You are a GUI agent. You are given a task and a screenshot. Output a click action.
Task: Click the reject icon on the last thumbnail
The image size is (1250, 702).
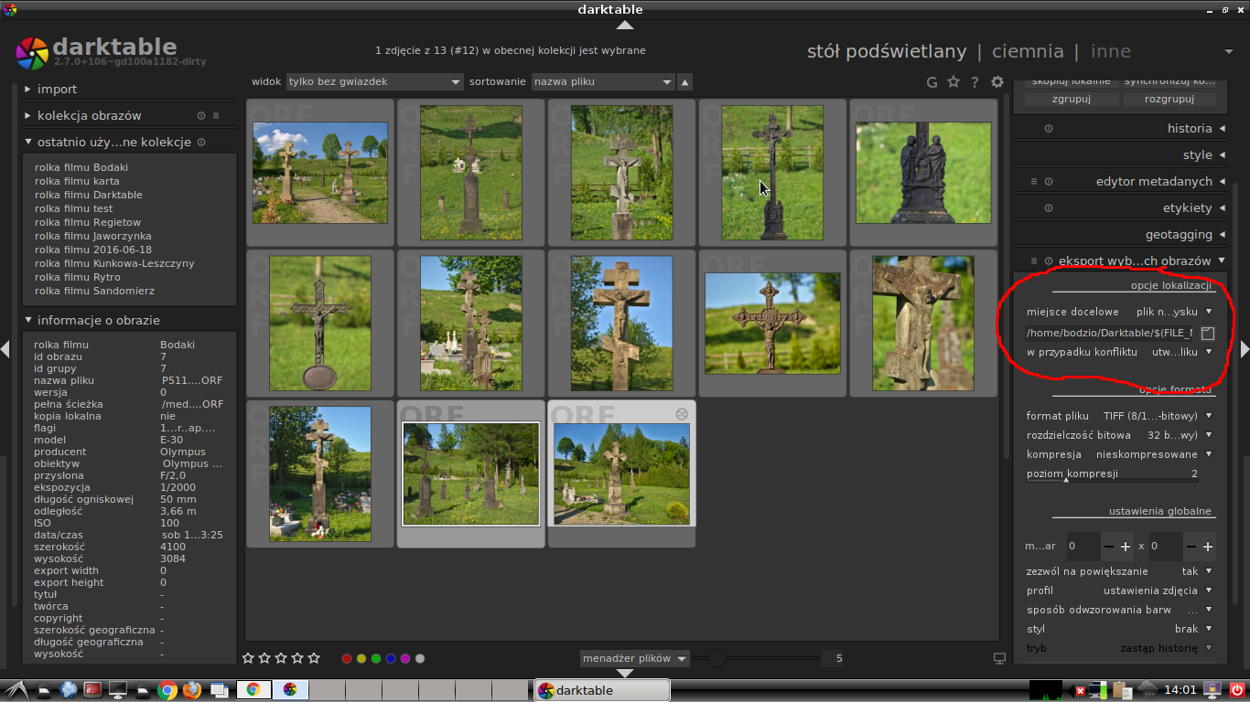point(681,414)
